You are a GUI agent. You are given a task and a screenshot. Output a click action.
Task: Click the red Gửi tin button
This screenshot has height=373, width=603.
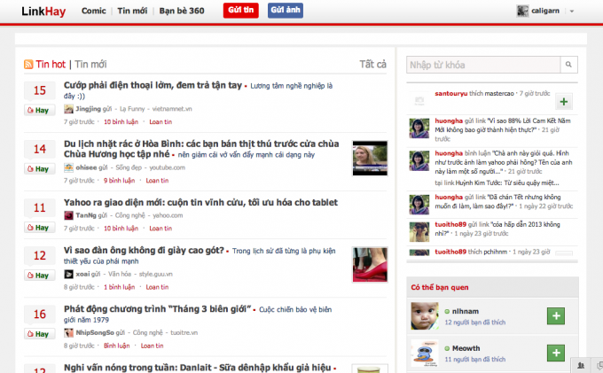240,11
